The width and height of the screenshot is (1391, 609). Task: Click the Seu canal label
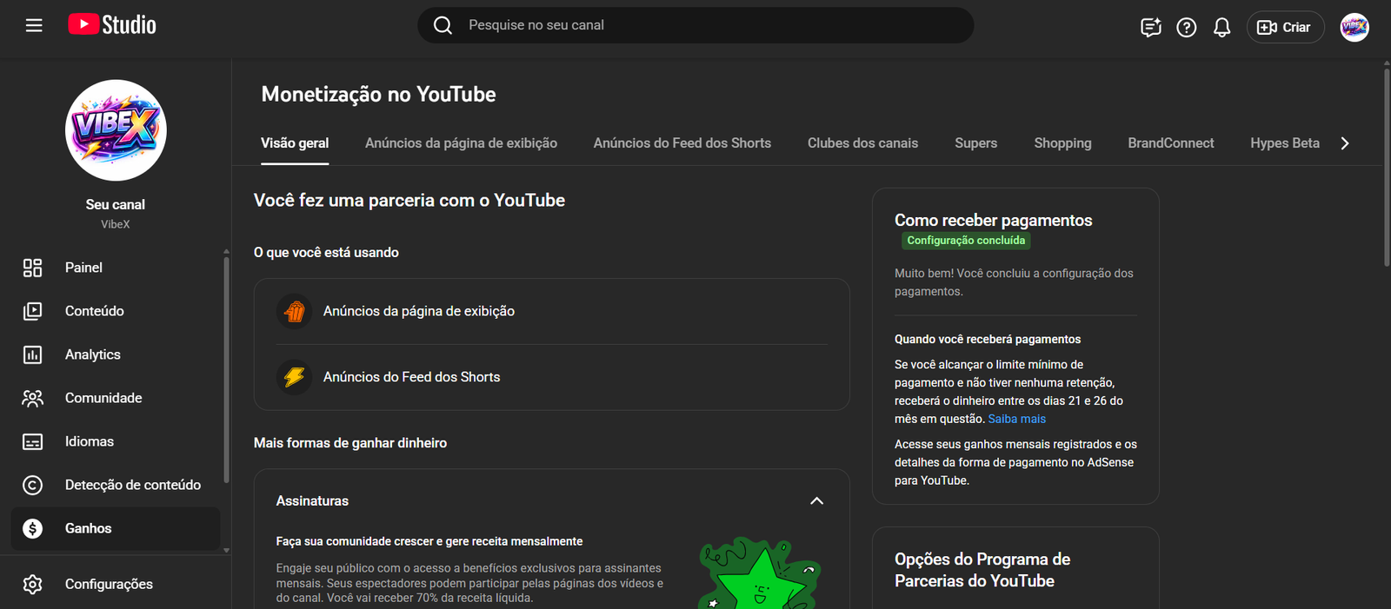click(116, 205)
